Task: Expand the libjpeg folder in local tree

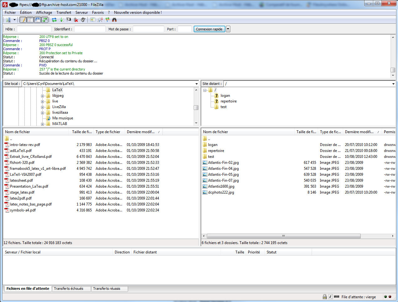Action: point(42,96)
